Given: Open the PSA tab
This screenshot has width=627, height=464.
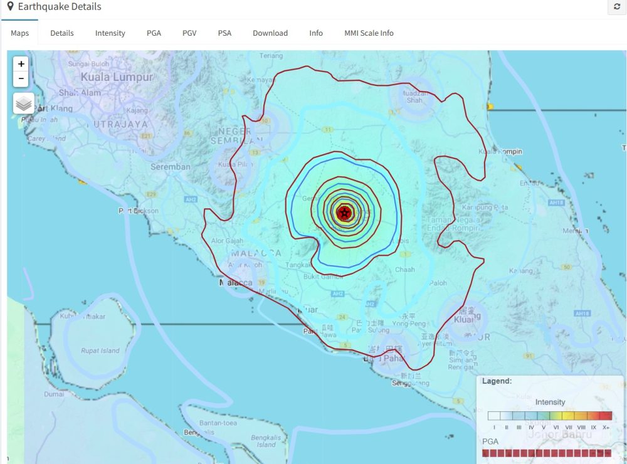Looking at the screenshot, I should (x=224, y=33).
